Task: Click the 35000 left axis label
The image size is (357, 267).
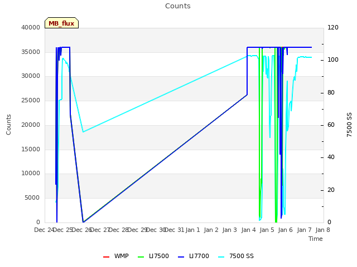Action: point(31,52)
